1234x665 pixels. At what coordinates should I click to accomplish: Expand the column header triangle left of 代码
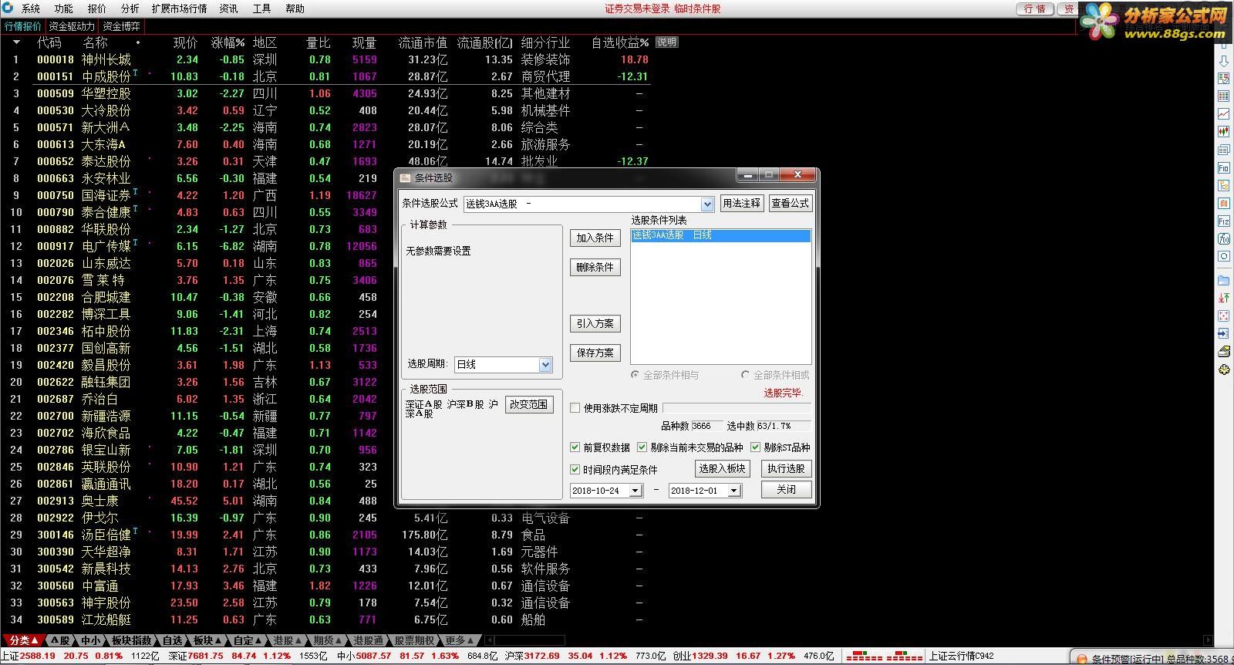[16, 42]
